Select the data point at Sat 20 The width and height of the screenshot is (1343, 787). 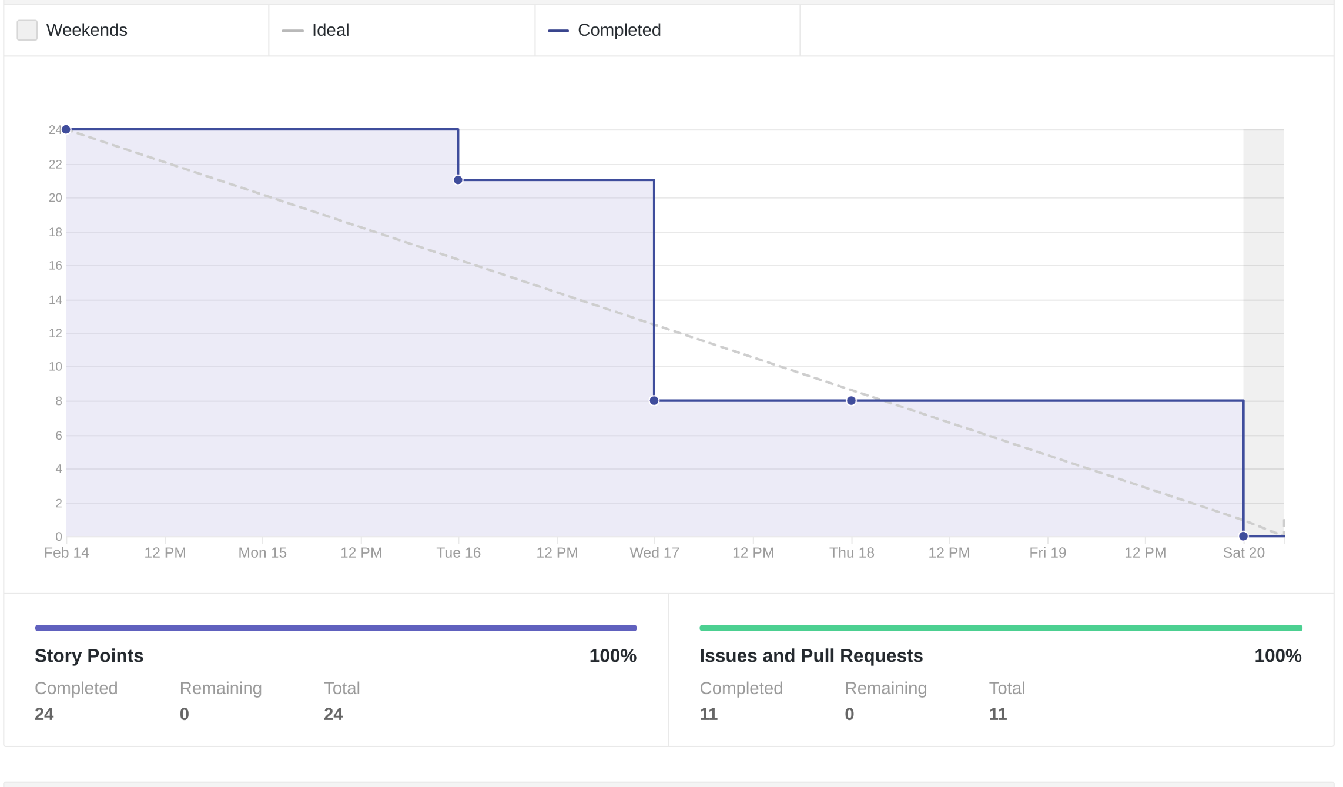click(1243, 536)
